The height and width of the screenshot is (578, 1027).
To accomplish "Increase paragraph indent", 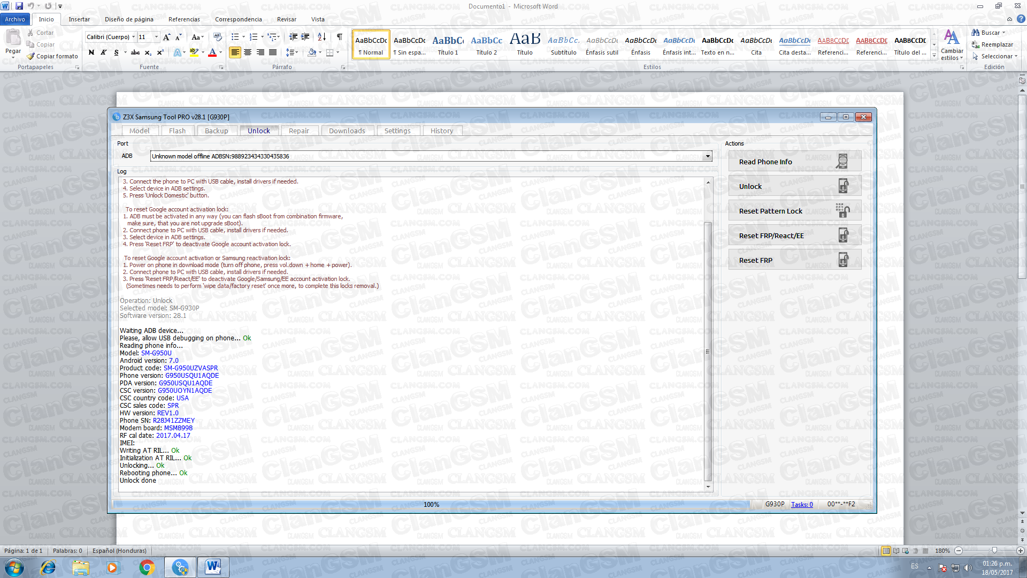I will [x=305, y=37].
